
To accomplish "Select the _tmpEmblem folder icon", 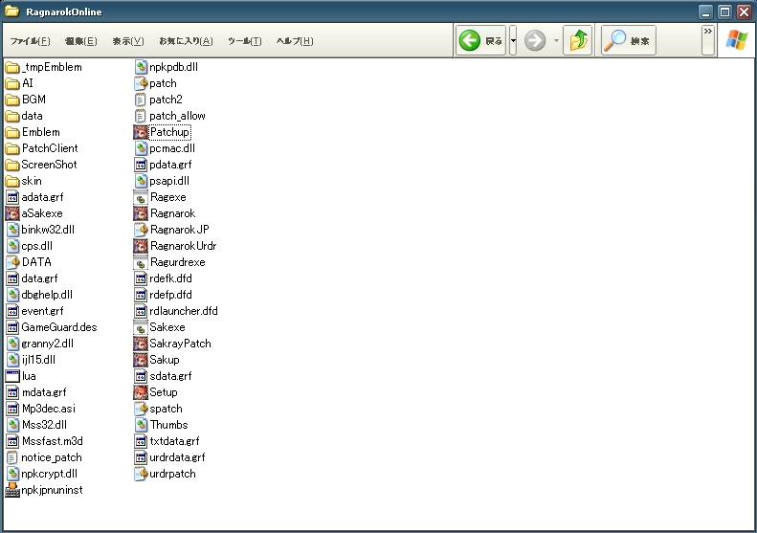I will pos(12,67).
